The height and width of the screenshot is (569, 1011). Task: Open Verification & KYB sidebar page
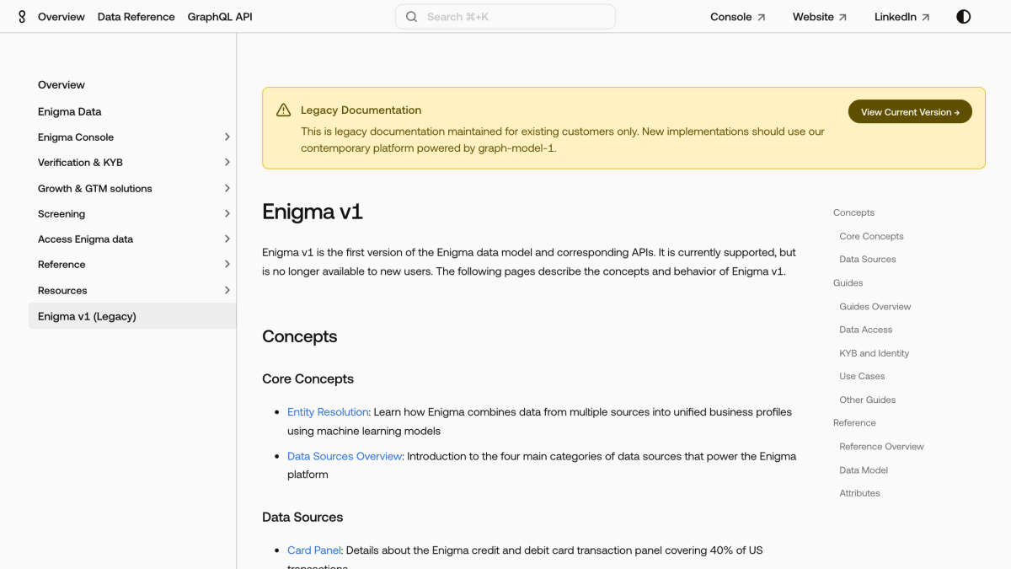coord(80,163)
